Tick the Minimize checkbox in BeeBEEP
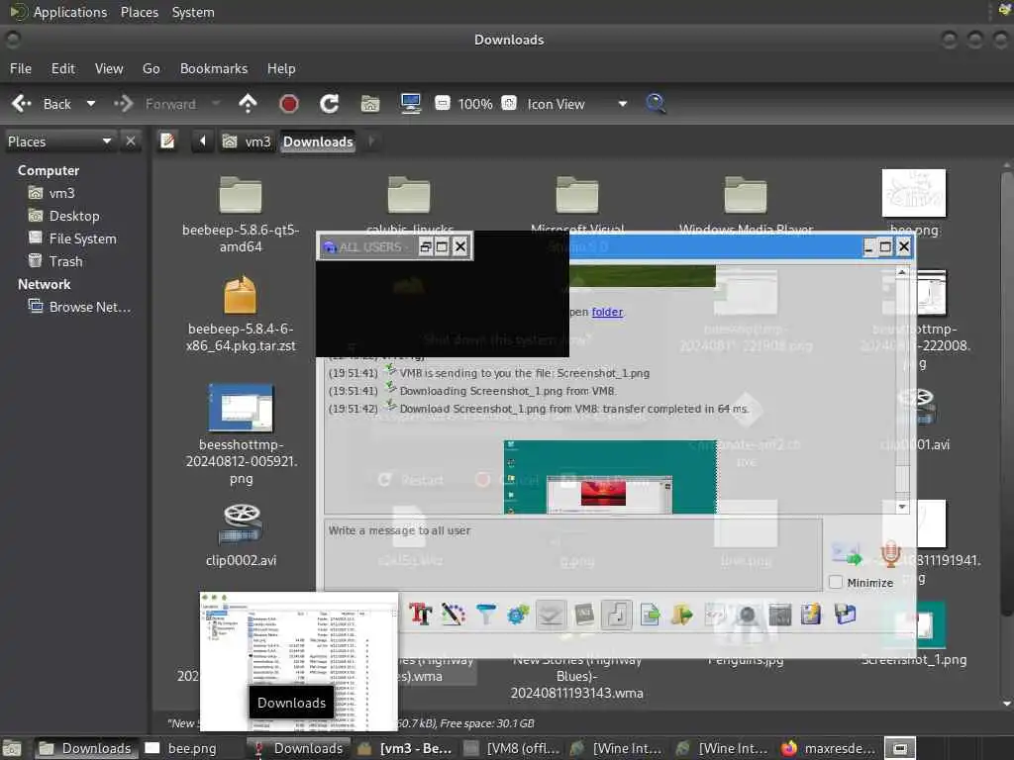Screen dimensions: 1014x760 836,582
